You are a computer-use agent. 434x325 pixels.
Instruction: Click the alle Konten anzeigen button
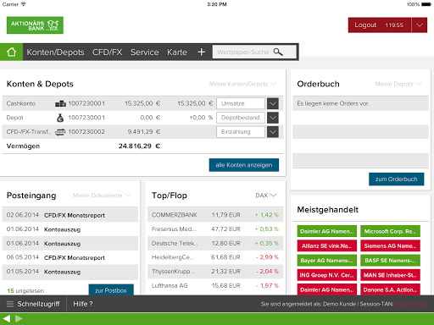244,165
